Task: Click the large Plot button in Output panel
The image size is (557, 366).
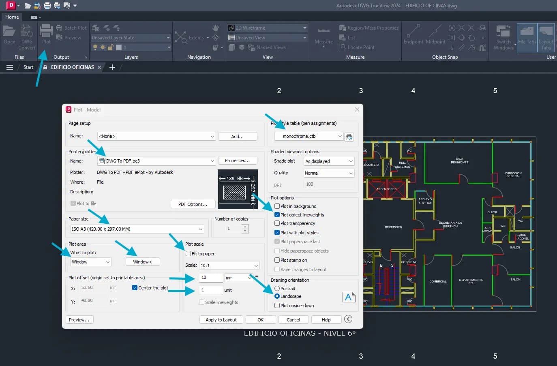Action: (46, 34)
